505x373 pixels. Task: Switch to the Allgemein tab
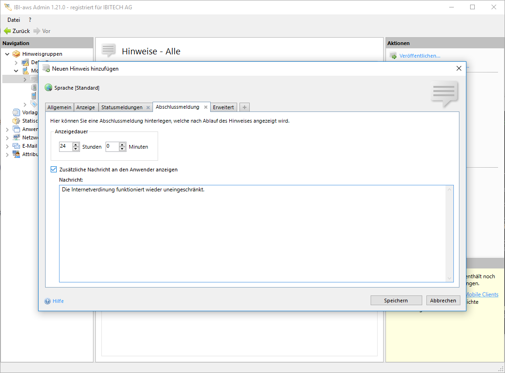(60, 107)
